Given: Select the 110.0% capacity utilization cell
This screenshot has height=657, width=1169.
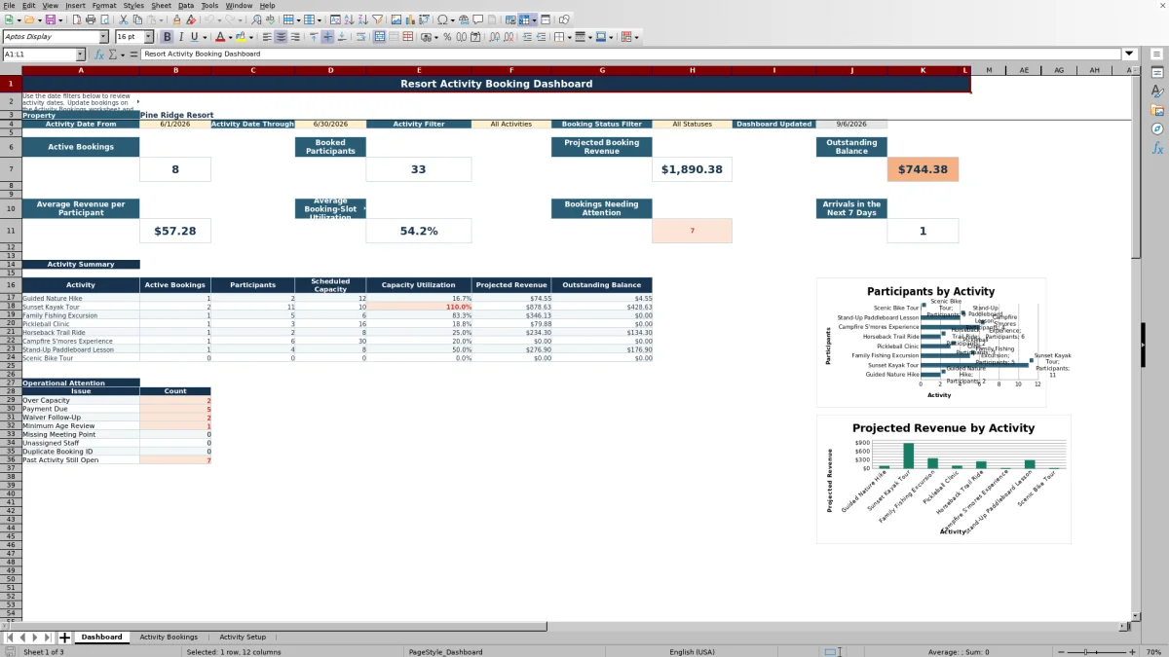Looking at the screenshot, I should pos(419,307).
